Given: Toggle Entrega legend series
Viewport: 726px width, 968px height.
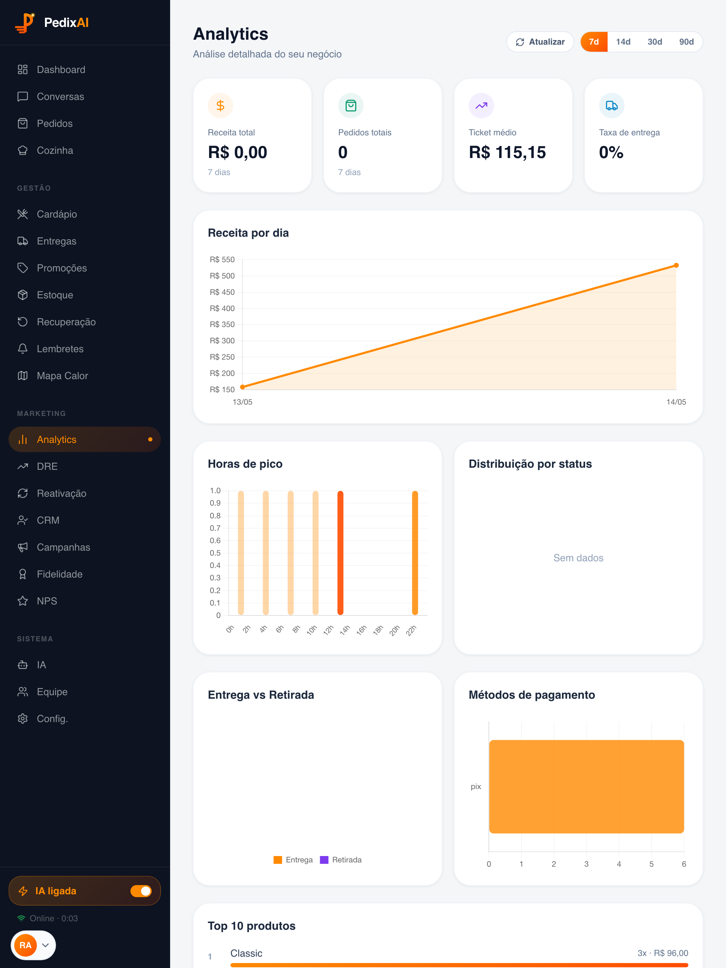Looking at the screenshot, I should point(293,860).
